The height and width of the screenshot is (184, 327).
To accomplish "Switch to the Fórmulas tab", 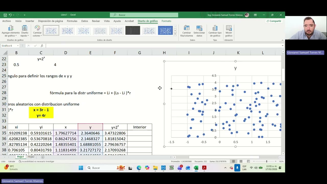I will (72, 21).
